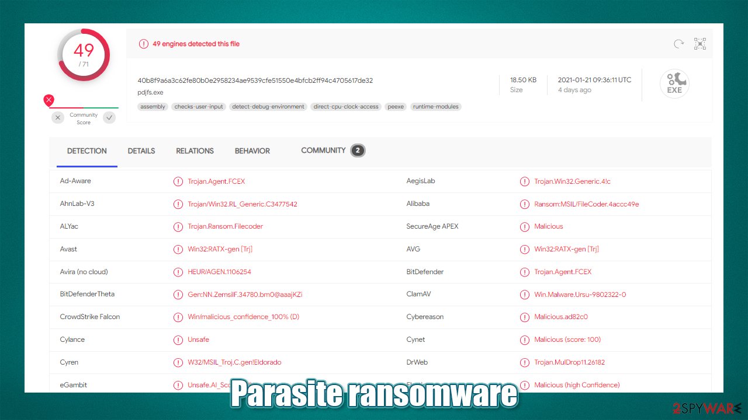Switch to the DETECTION tab
Image resolution: width=748 pixels, height=420 pixels.
[87, 151]
